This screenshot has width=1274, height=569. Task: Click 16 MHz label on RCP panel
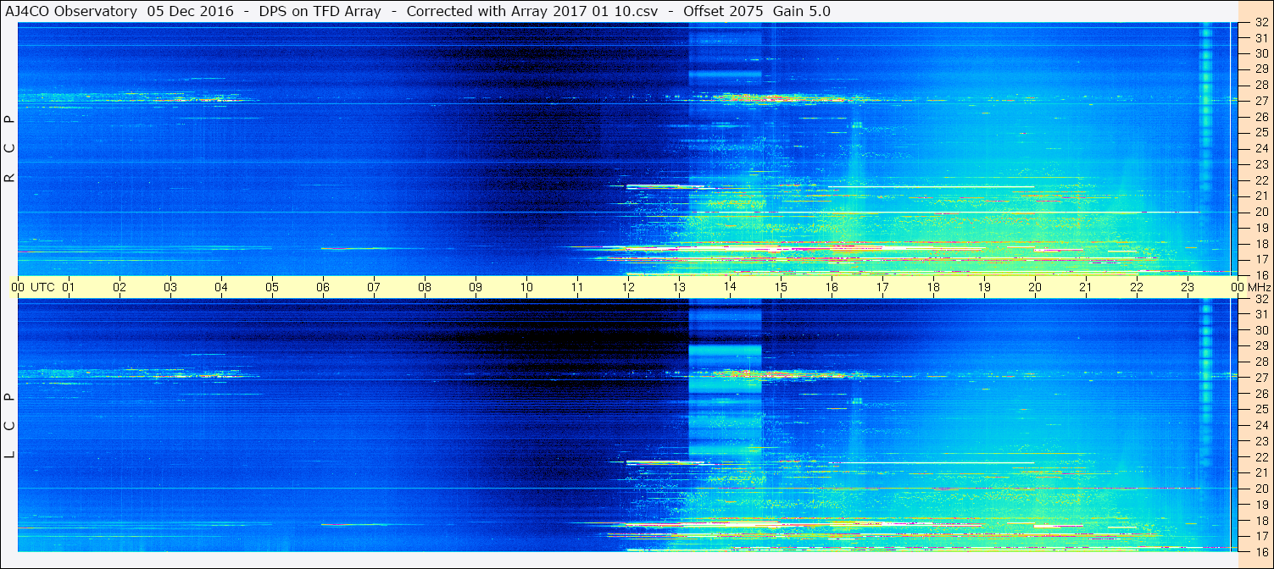pos(1261,274)
